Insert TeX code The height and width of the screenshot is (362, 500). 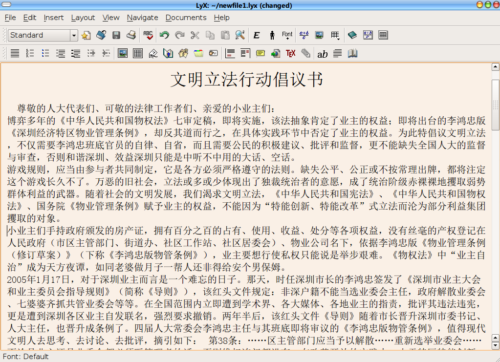(x=290, y=53)
